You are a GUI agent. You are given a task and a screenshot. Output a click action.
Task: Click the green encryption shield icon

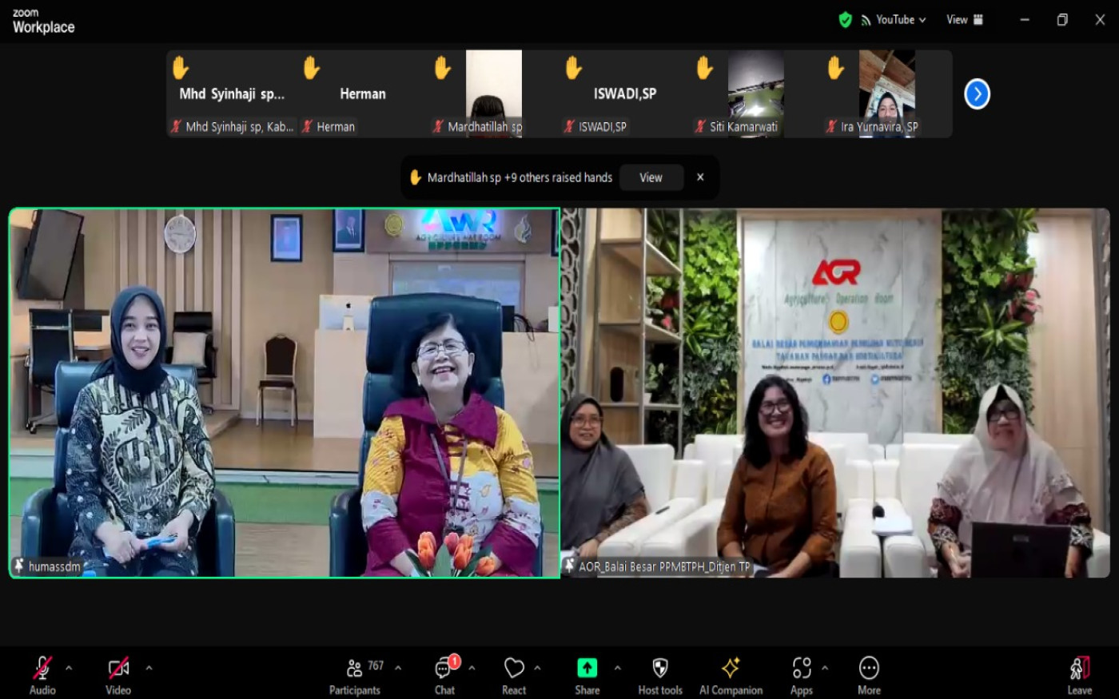click(845, 20)
